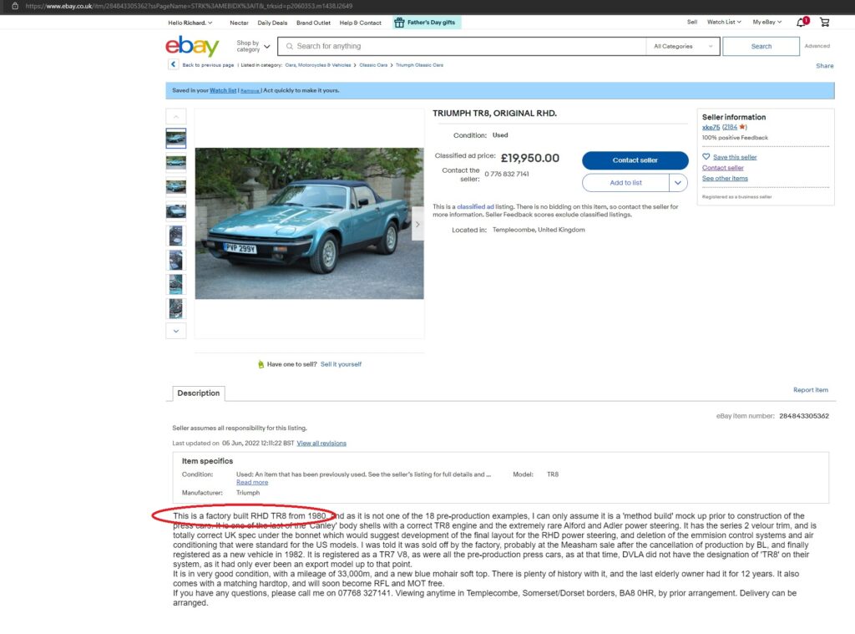Screen dimensions: 855x634
Task: Click Sell in the top bar
Action: click(x=692, y=22)
